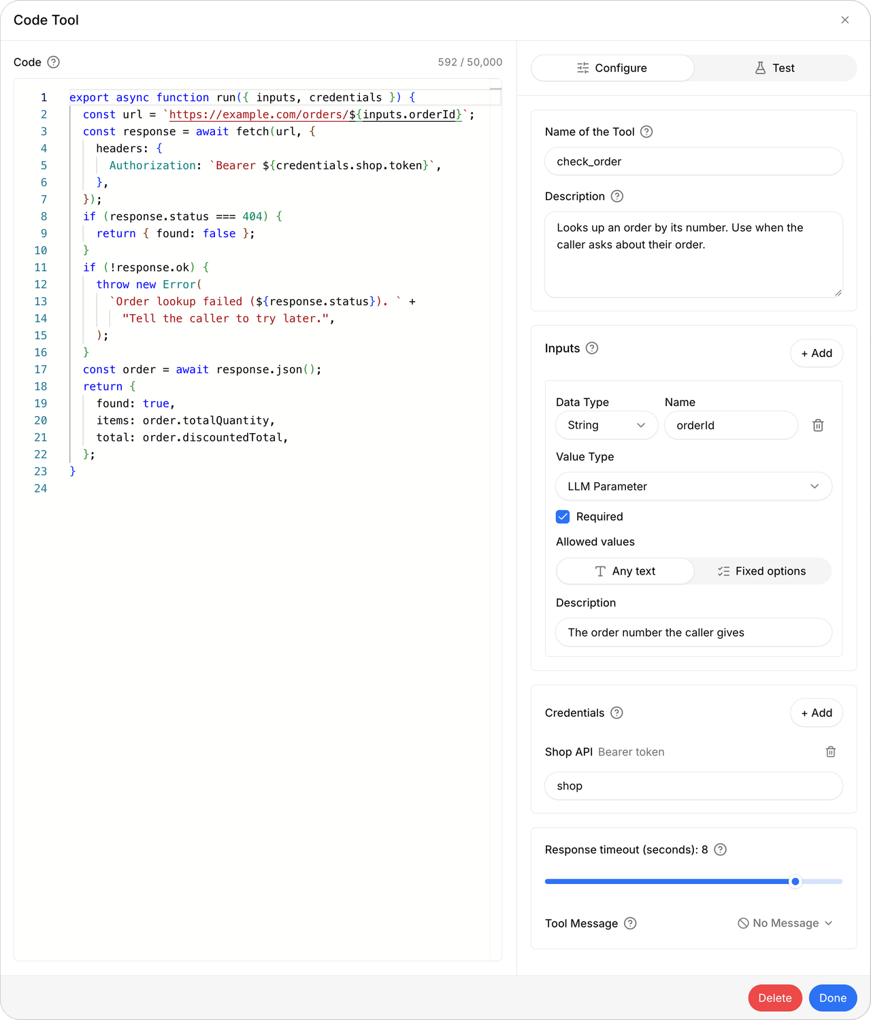The height and width of the screenshot is (1020, 871).
Task: Click the resize grip on description text area
Action: click(x=838, y=292)
